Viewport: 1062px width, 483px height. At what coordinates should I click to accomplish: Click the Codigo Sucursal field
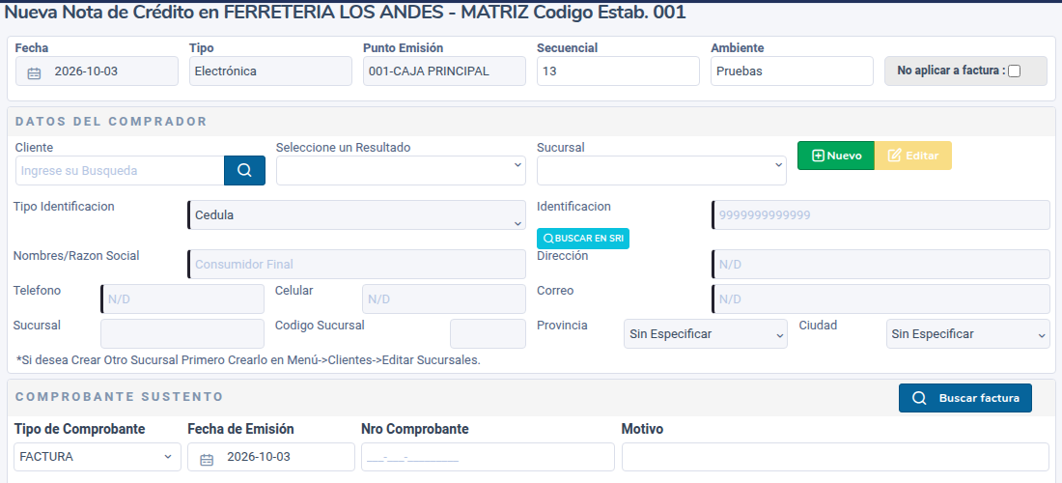click(x=489, y=334)
